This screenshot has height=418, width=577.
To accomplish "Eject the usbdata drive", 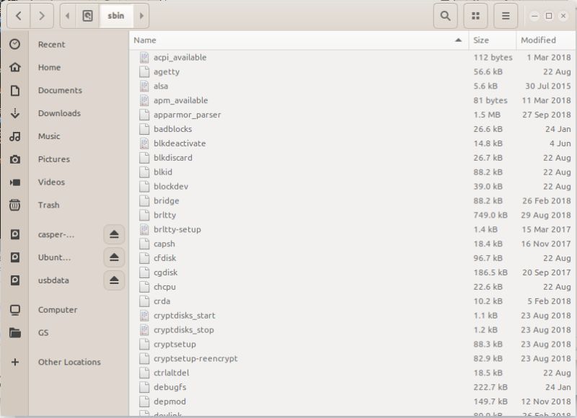I will point(113,280).
